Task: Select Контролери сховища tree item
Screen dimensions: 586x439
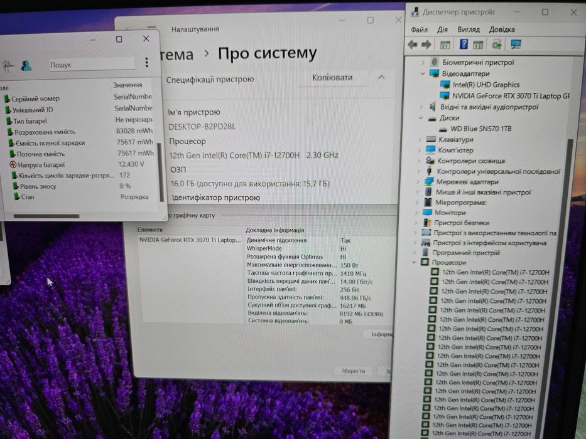Action: (471, 161)
